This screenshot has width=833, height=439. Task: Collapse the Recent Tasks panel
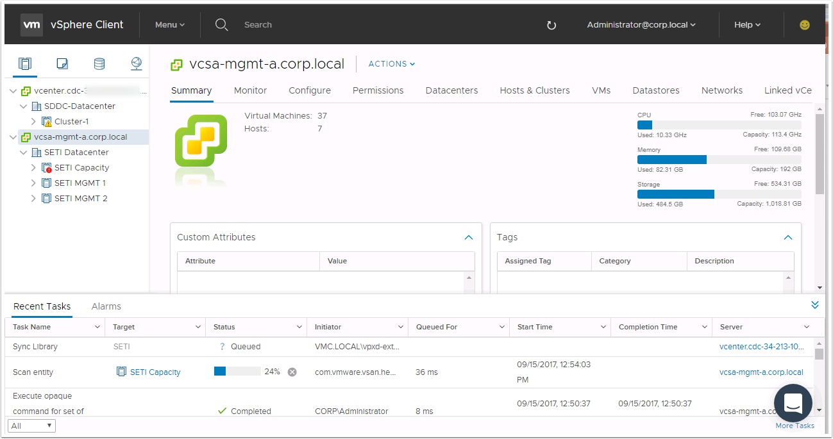click(x=815, y=305)
